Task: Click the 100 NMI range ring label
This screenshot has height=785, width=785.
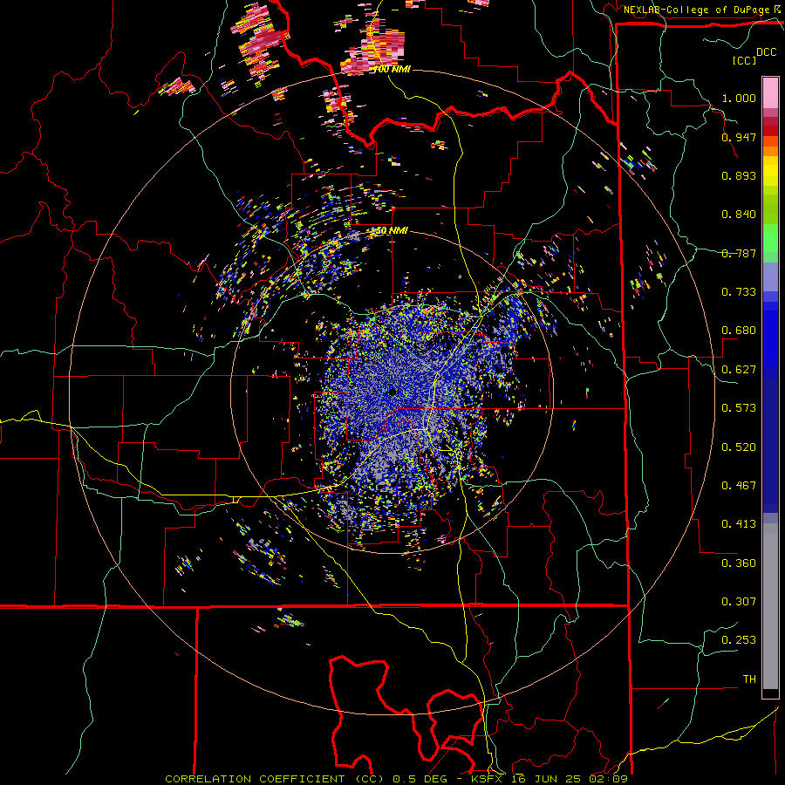Action: (x=392, y=69)
